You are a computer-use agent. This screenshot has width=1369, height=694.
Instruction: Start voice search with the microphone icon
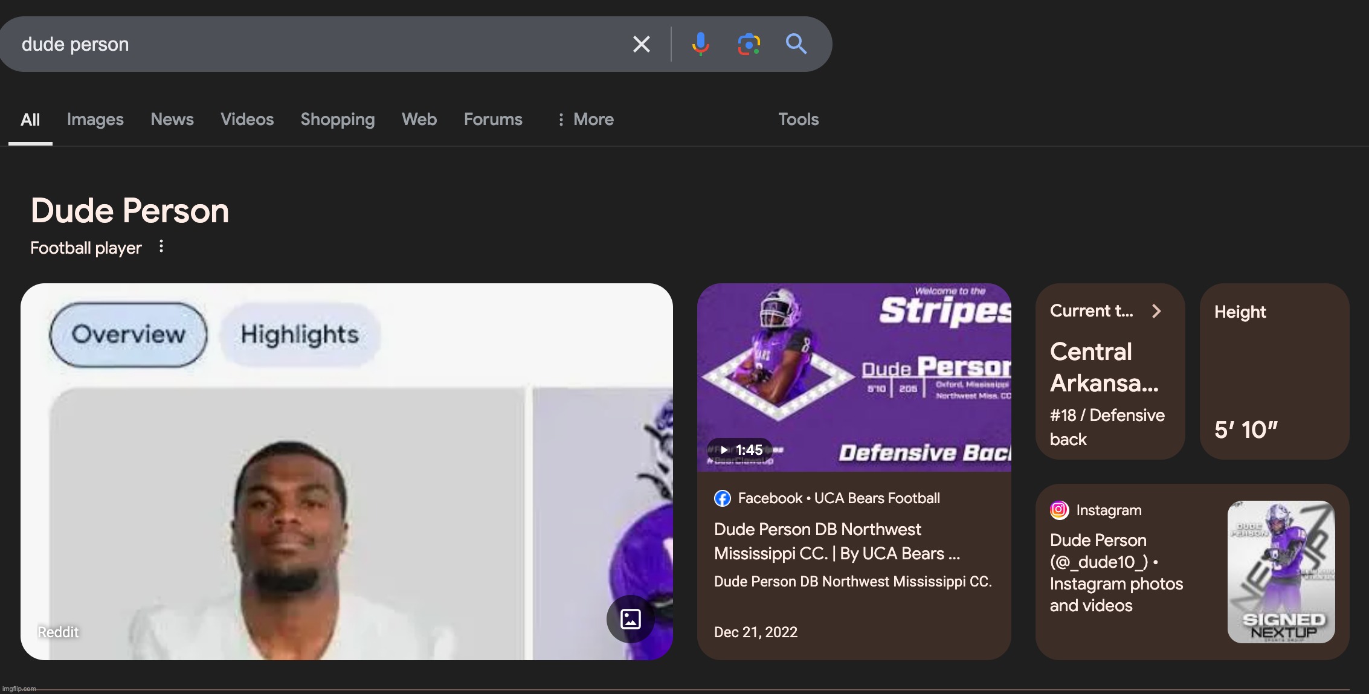coord(700,44)
